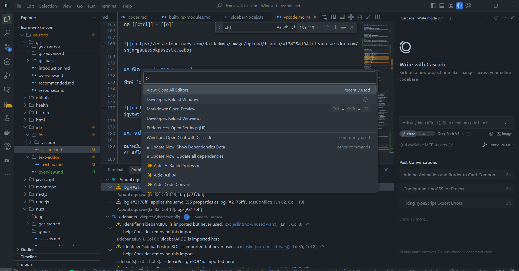
Task: Expand the Outline section
Action: 57,250
